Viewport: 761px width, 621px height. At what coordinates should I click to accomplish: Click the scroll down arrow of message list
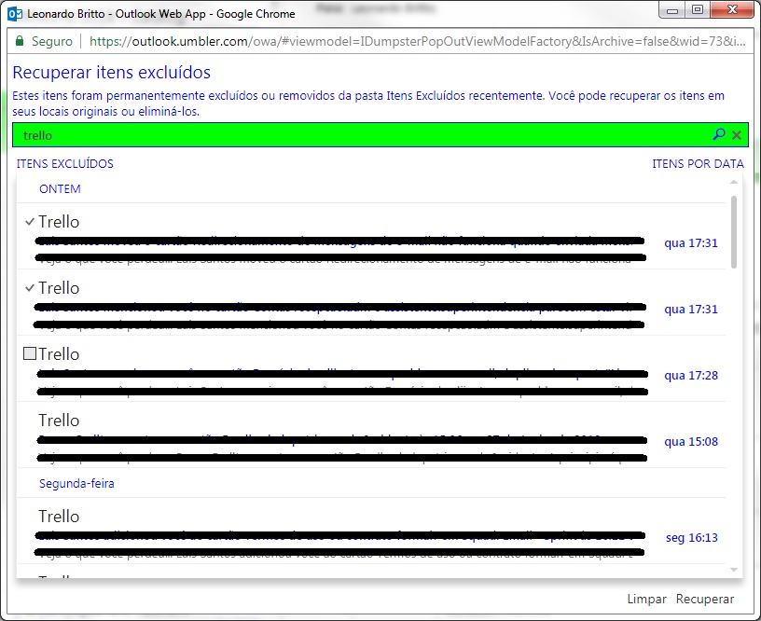pos(735,570)
